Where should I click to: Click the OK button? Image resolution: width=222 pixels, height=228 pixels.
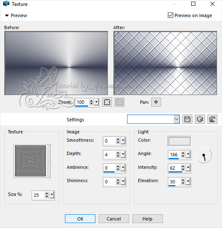[80, 219]
